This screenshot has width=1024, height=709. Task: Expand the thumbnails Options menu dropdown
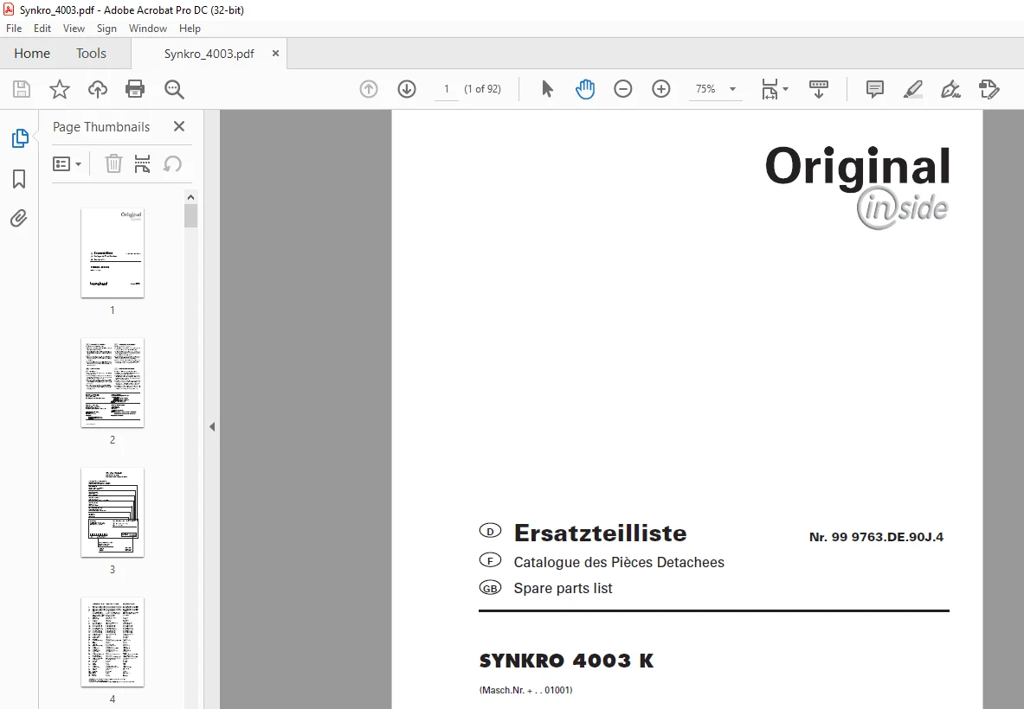(67, 163)
